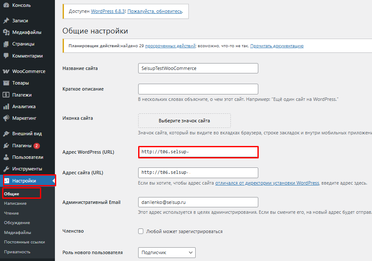Click the Записи pushpin icon
Screen dimensions: 372x261
pos(6,20)
